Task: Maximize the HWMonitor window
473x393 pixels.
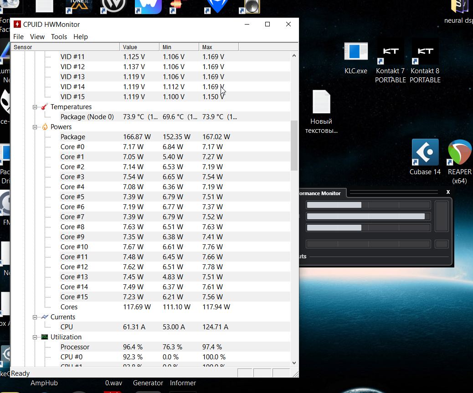Action: coord(267,24)
